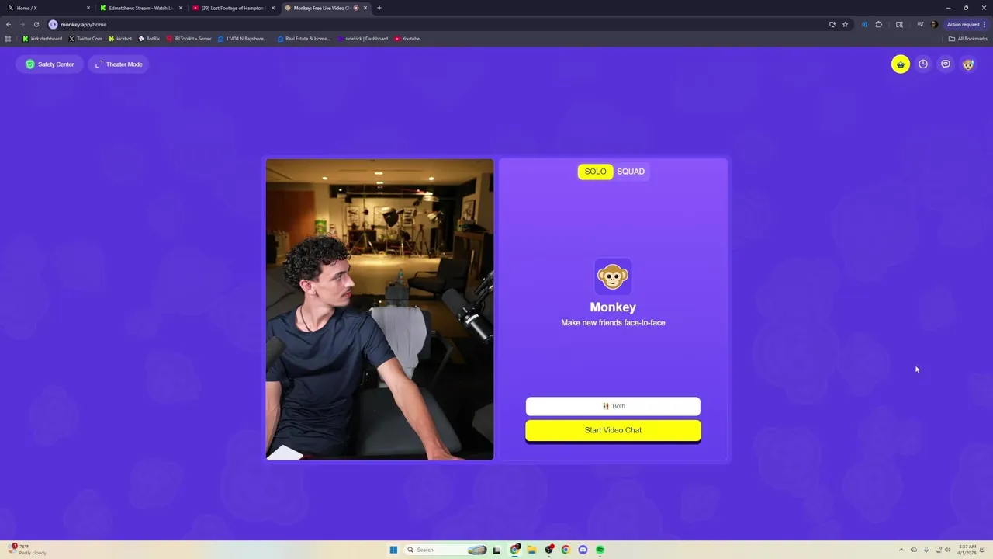Open the site information icon
Screen dimensions: 993x559
(x=53, y=24)
